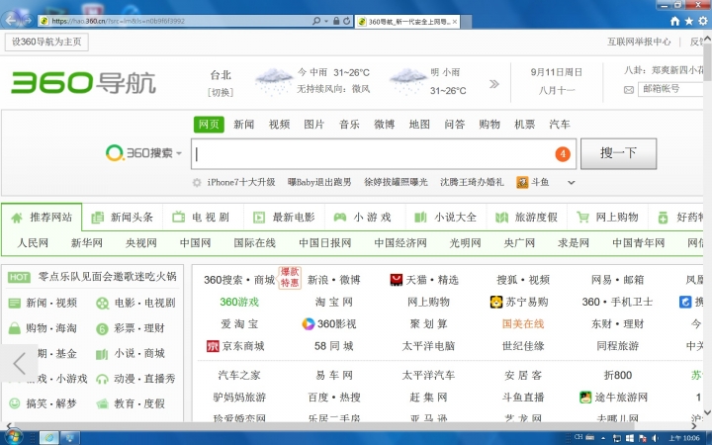Open 零点乐队见面会邀歌迷吃火锅 headline
Screen dimensions: 712x445
(x=107, y=277)
